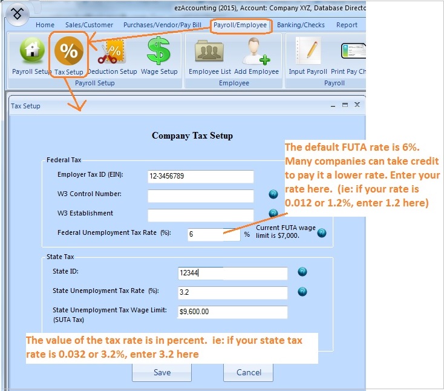Open Wage Setup dollar icon

pyautogui.click(x=159, y=53)
